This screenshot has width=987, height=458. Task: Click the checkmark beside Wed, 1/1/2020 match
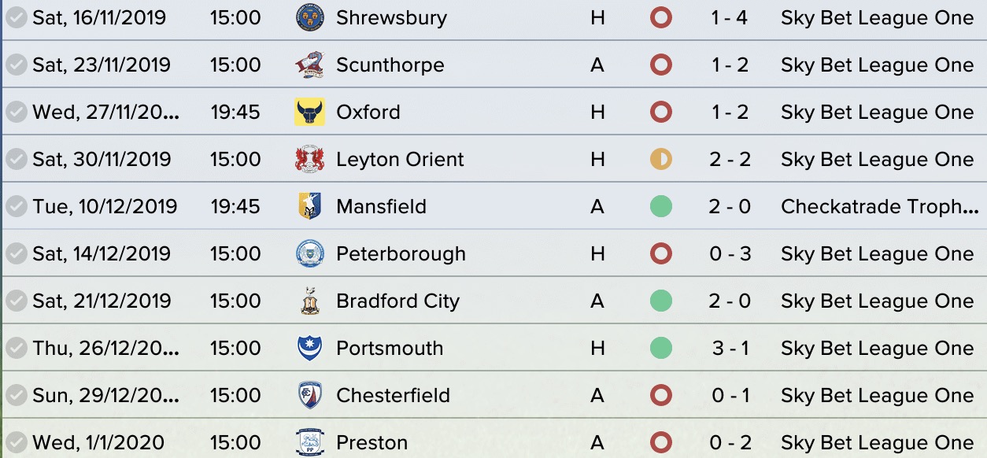click(16, 442)
